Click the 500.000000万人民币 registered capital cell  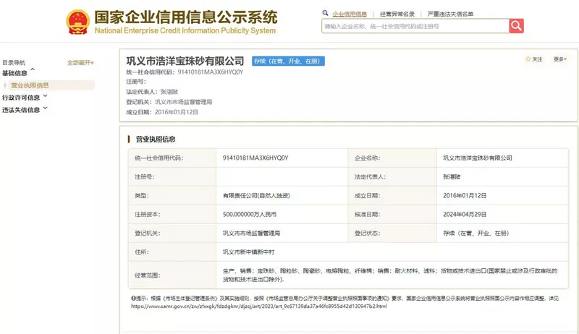coord(250,214)
